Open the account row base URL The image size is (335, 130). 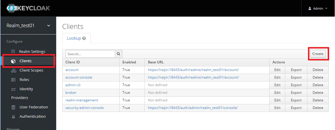193,70
